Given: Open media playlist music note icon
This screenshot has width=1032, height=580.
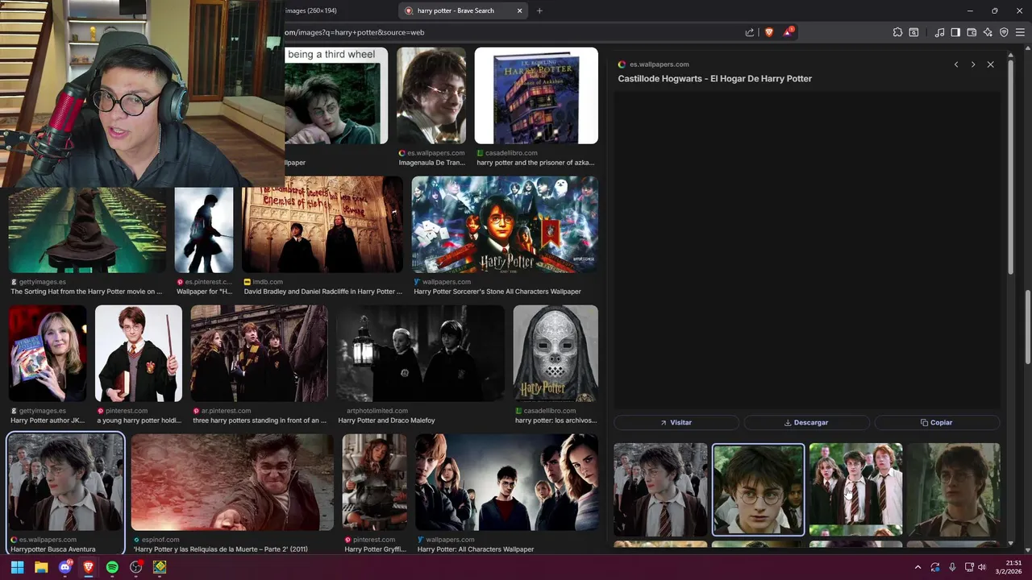Looking at the screenshot, I should tap(939, 32).
